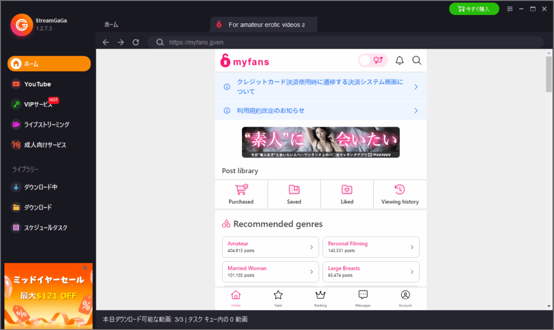
Task: Open the Married Woman genre chevron
Action: coord(311,272)
